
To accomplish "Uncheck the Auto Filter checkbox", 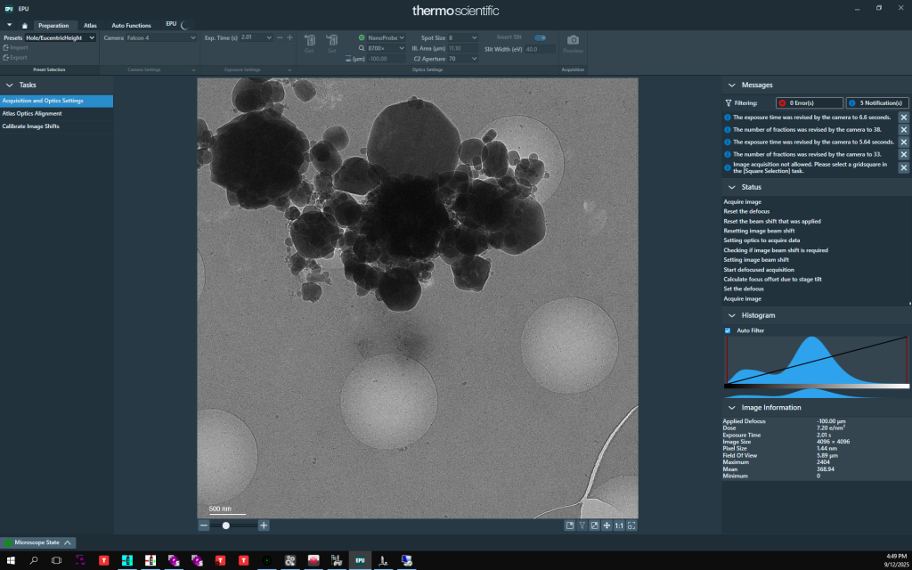I will [x=728, y=330].
